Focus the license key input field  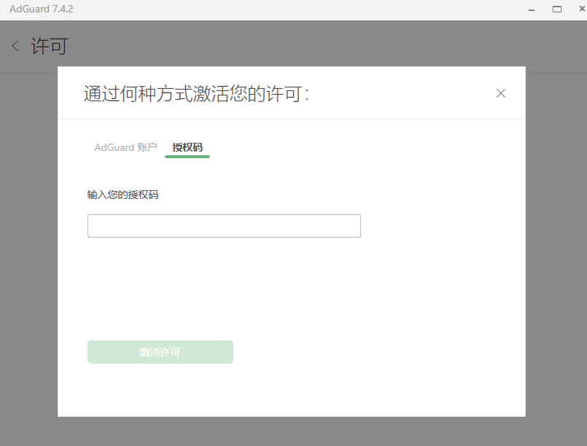click(225, 226)
